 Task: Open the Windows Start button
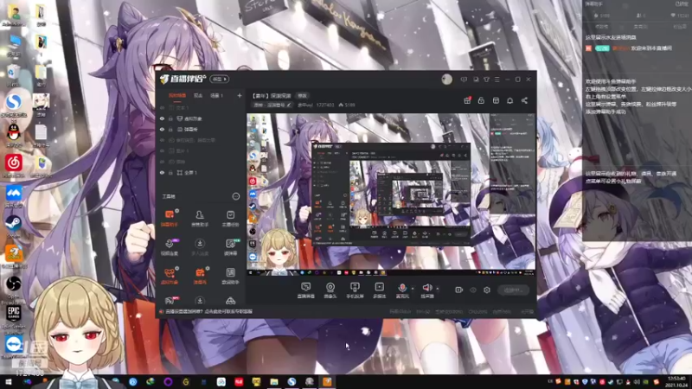8,382
